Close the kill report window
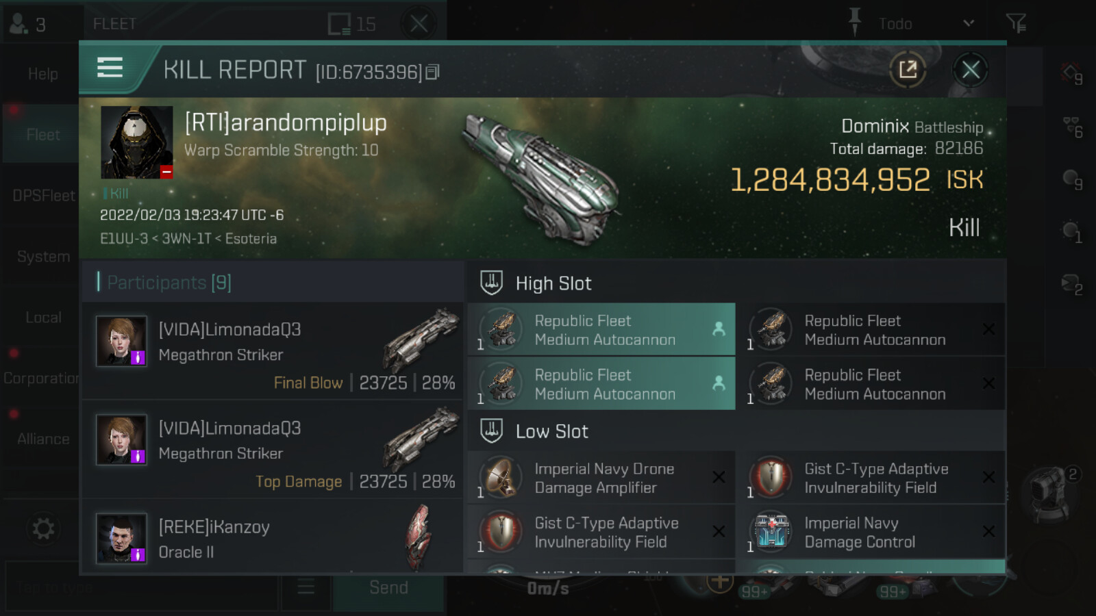The width and height of the screenshot is (1096, 616). tap(971, 69)
